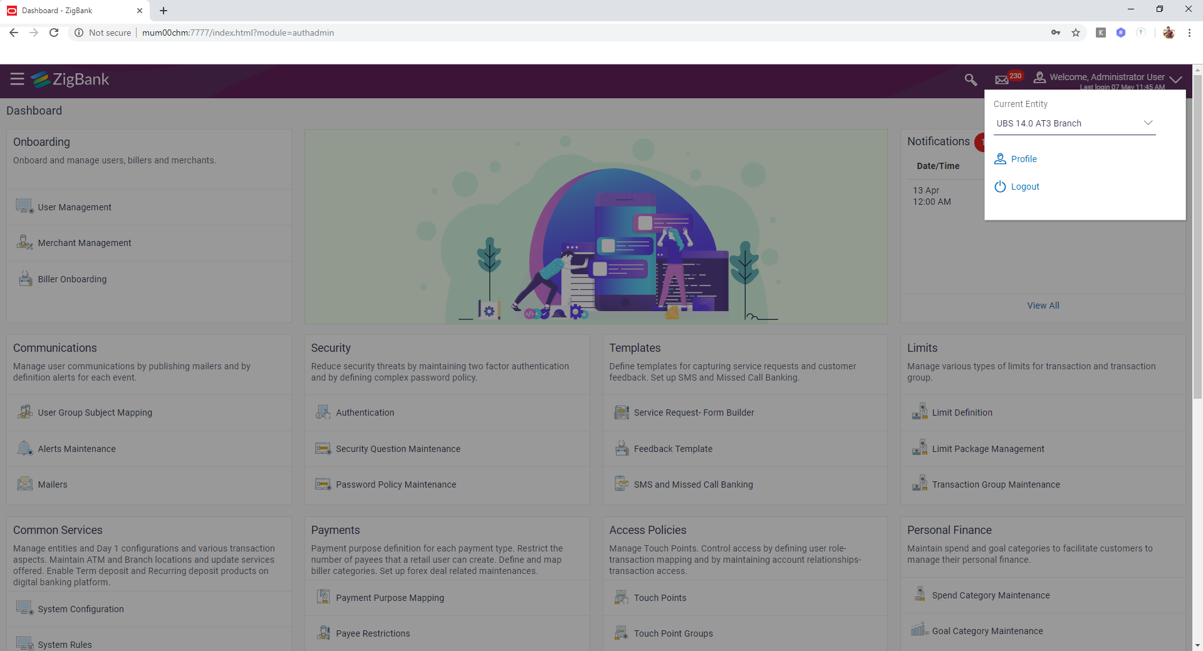Image resolution: width=1203 pixels, height=651 pixels.
Task: Open the Feedback Template link
Action: click(x=673, y=449)
